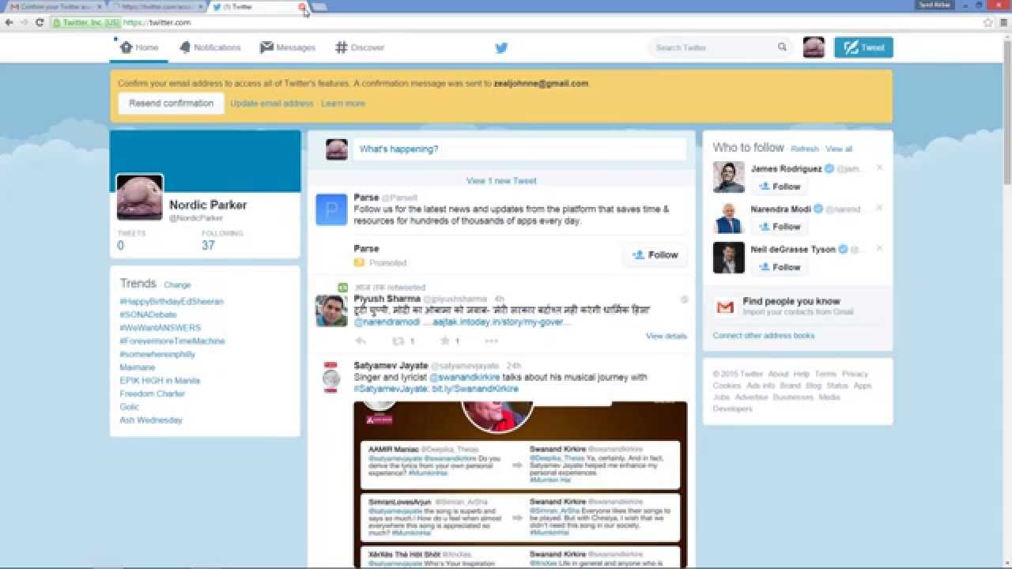The image size is (1012, 569).
Task: Open the Learn more link in banner
Action: 343,104
